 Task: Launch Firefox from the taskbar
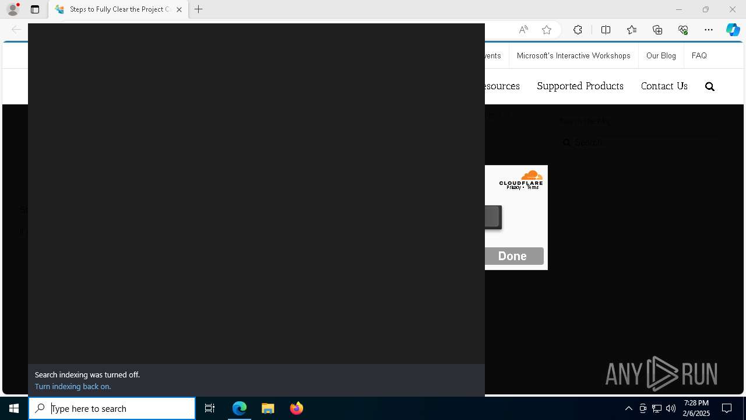tap(297, 408)
